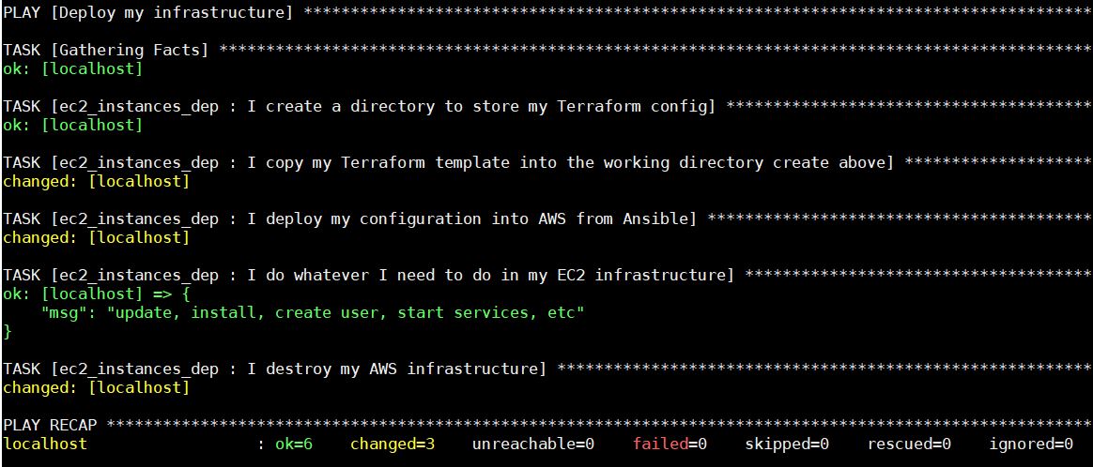Click the closing brace of msg output
Viewport: 1093px width, 467px height.
pos(7,332)
